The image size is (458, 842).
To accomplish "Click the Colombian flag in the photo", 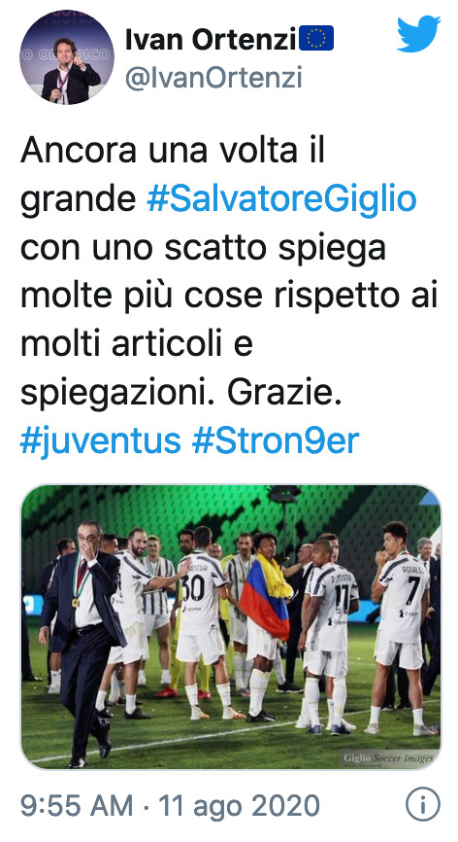I will 266,596.
